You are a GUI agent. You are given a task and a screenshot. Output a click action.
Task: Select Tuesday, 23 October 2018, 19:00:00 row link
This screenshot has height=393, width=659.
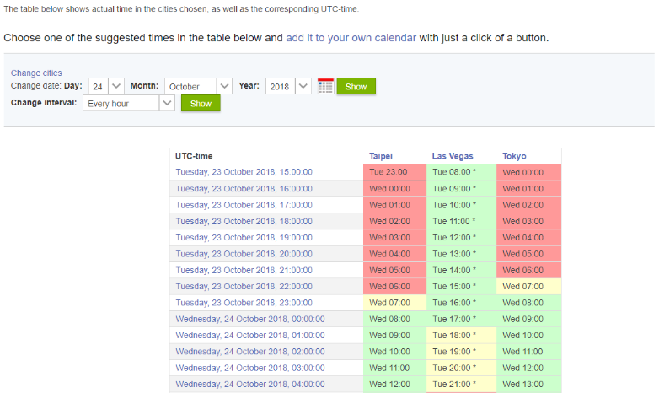coord(244,237)
